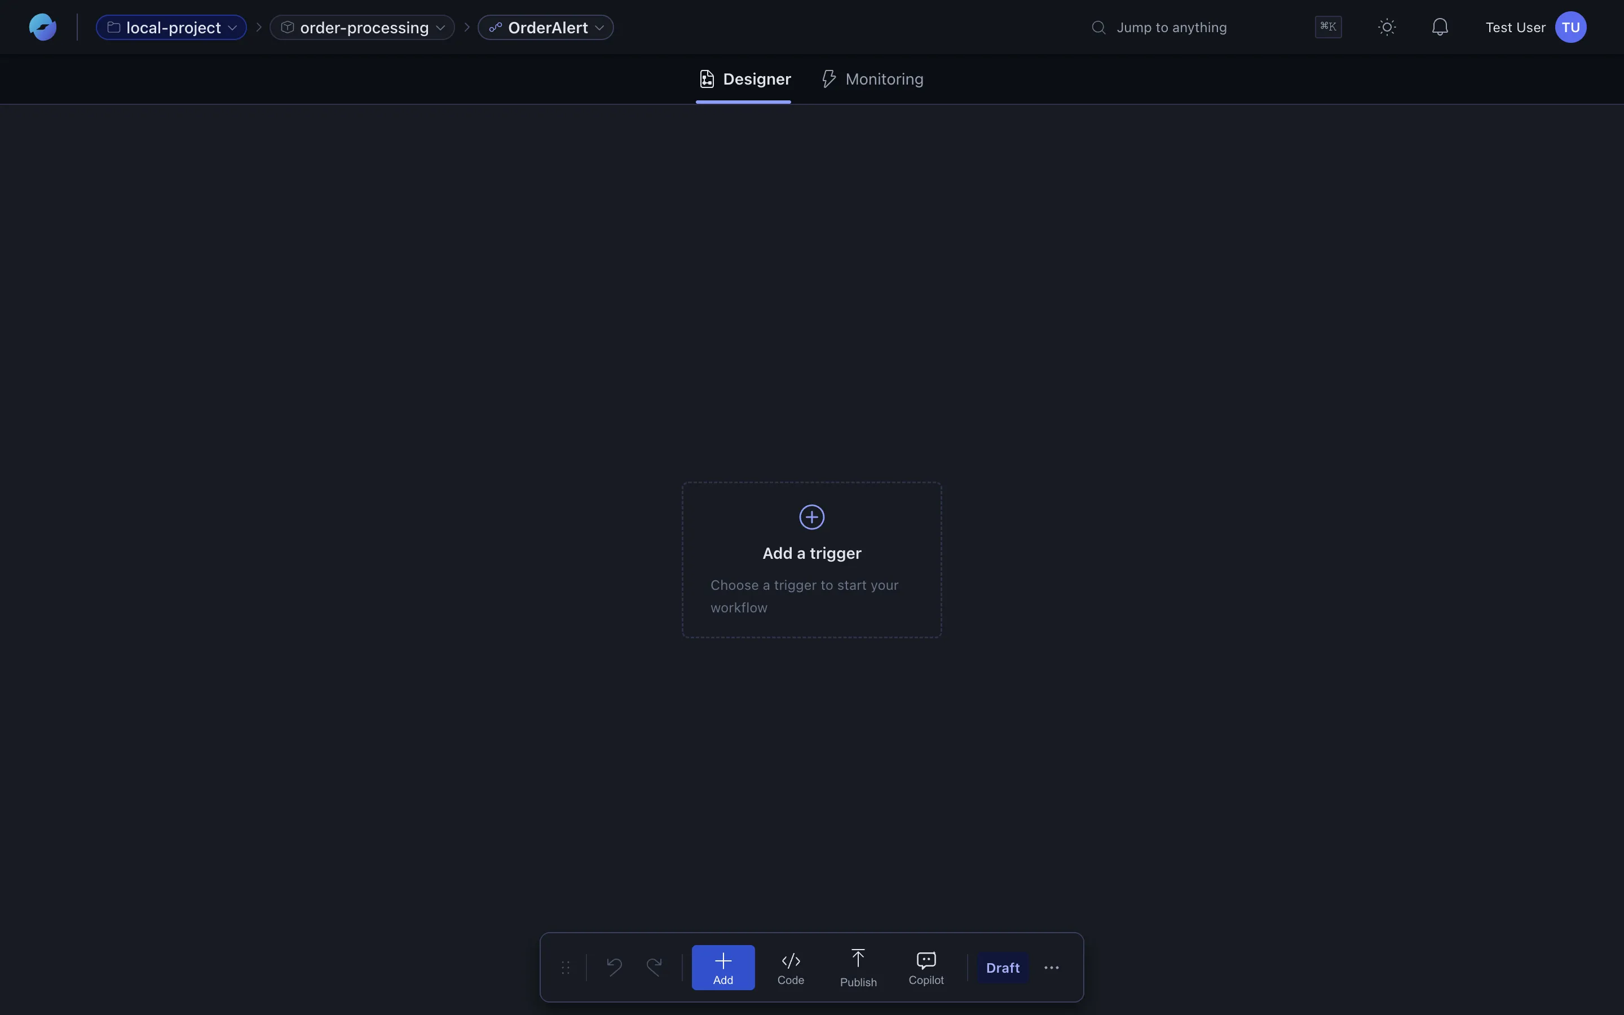The height and width of the screenshot is (1015, 1624).
Task: Click the toolbar drag handle dots
Action: coord(565,967)
